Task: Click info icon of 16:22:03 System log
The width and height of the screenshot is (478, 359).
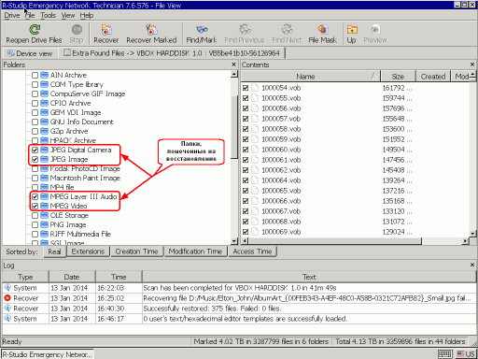Action: tap(7, 287)
